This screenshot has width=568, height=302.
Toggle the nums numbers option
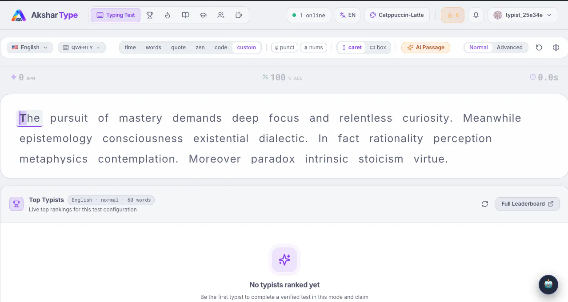(313, 48)
